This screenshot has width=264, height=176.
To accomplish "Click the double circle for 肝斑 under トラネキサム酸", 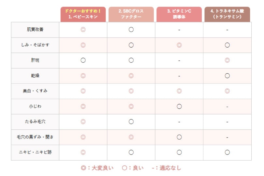I will click(227, 60).
